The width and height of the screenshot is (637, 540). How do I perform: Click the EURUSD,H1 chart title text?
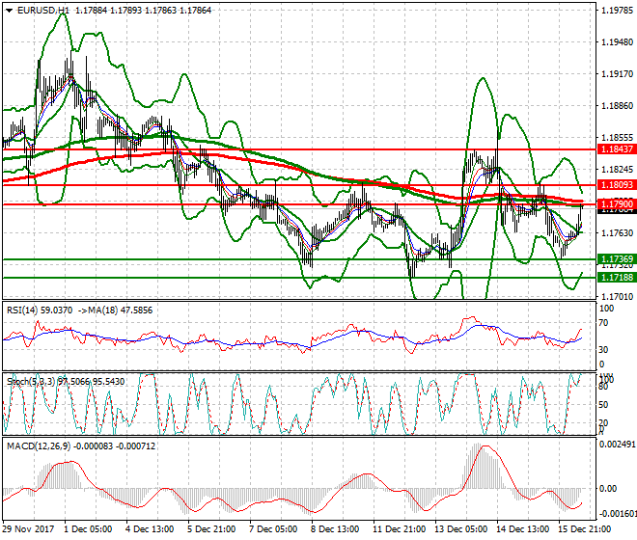point(42,9)
